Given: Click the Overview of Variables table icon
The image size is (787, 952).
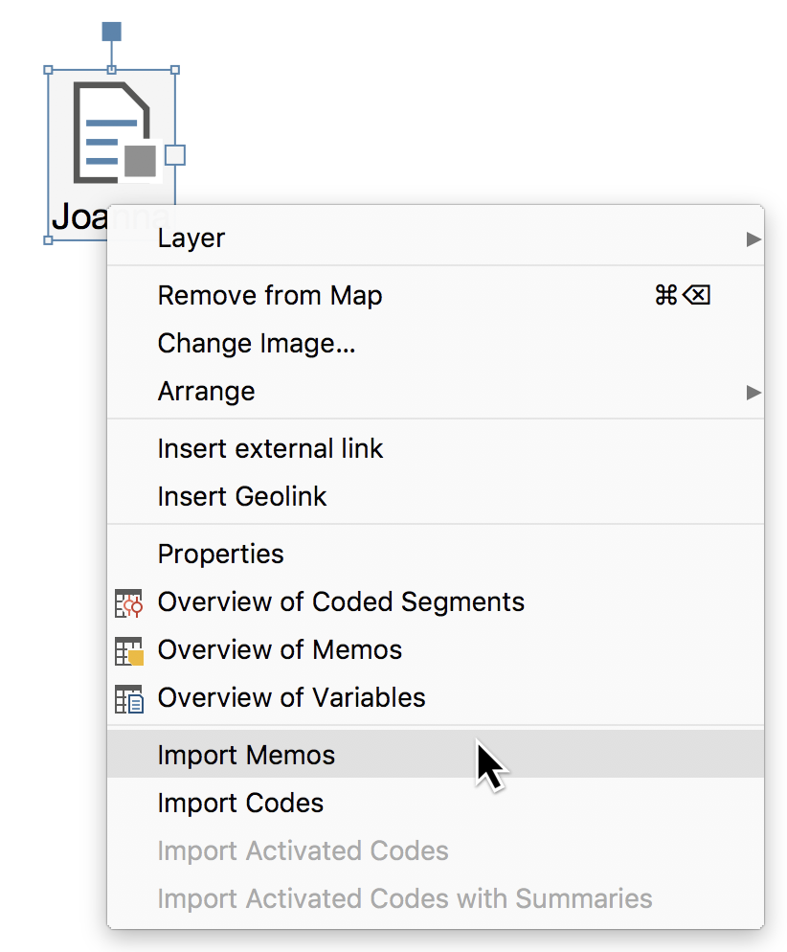Looking at the screenshot, I should [x=127, y=697].
